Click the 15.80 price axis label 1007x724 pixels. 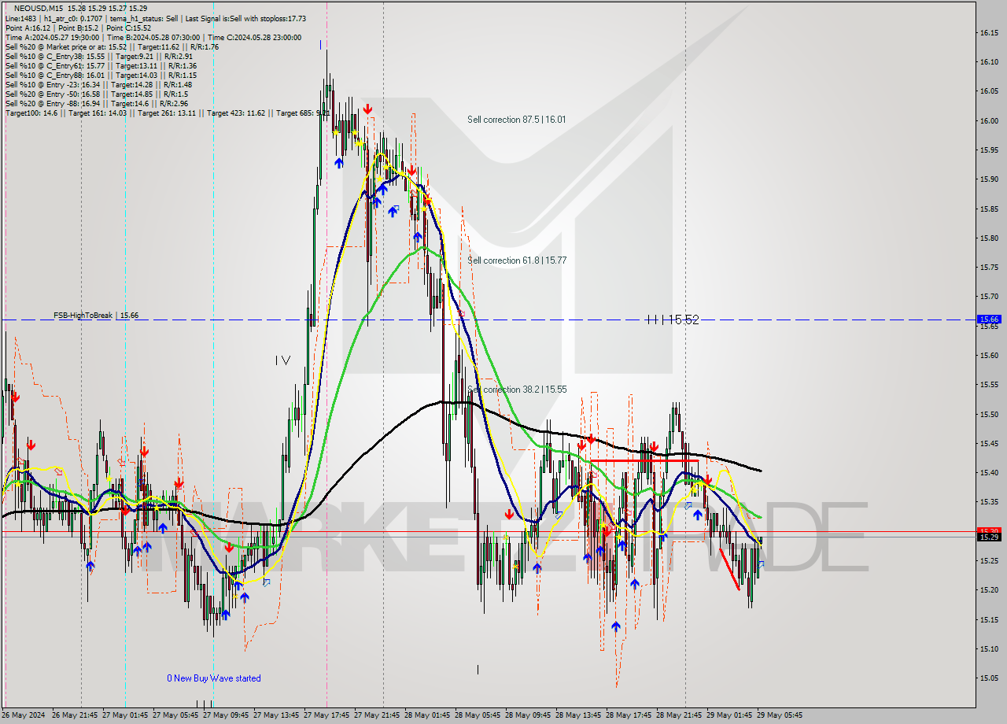click(x=989, y=238)
